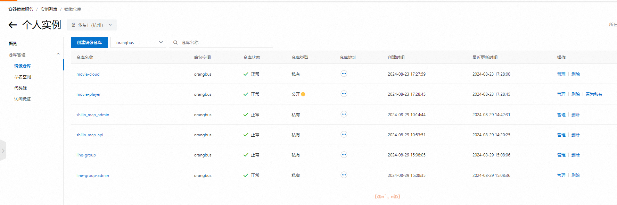Open the 华东1（杭州） region dropdown

coord(92,25)
